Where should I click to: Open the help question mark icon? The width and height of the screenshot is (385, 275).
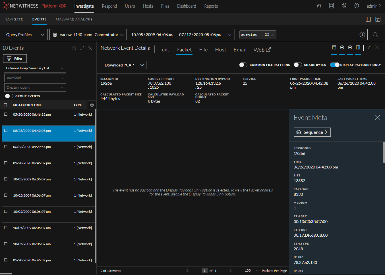pyautogui.click(x=356, y=5)
